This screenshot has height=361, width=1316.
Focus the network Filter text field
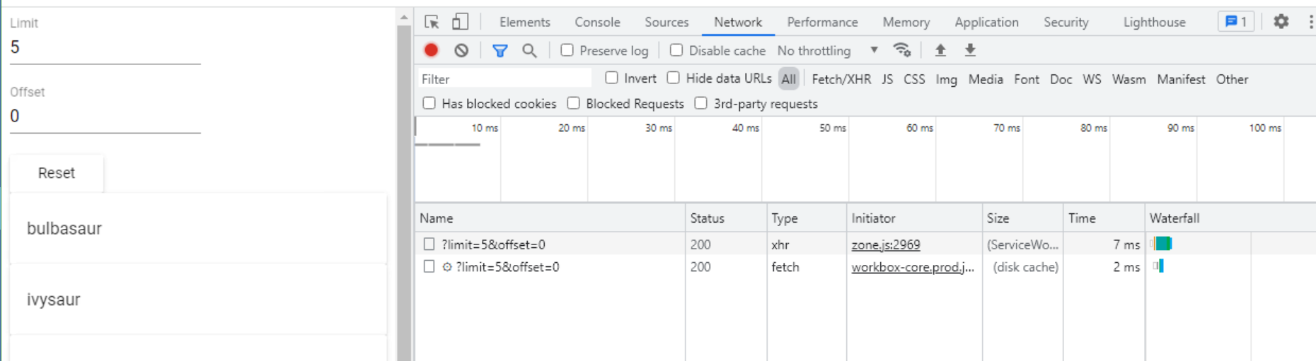pos(505,78)
